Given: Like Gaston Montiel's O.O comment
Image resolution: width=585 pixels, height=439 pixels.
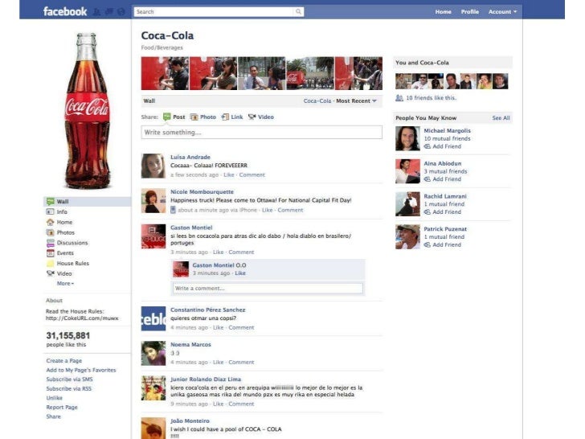Looking at the screenshot, I should pyautogui.click(x=240, y=273).
